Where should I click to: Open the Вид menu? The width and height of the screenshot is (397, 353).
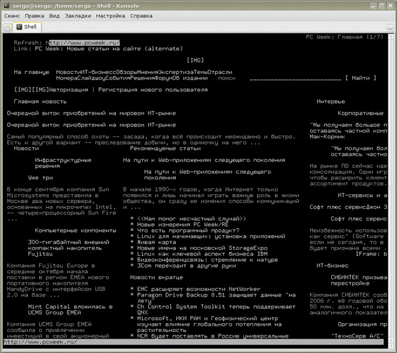click(54, 16)
